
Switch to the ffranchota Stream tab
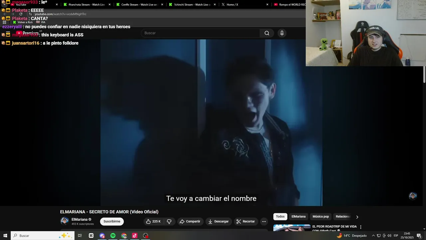pos(87,5)
